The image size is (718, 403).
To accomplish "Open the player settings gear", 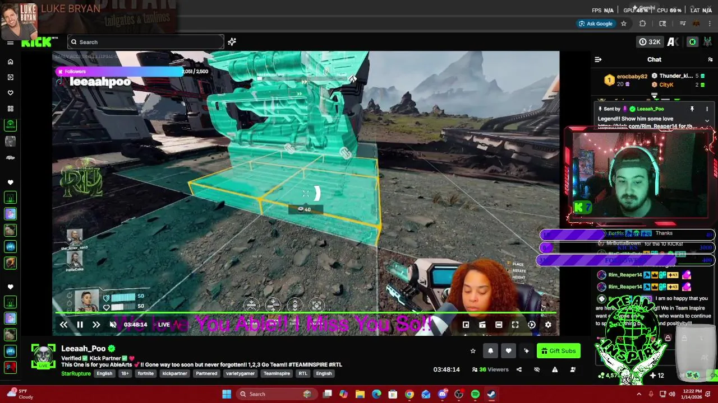I will (548, 325).
